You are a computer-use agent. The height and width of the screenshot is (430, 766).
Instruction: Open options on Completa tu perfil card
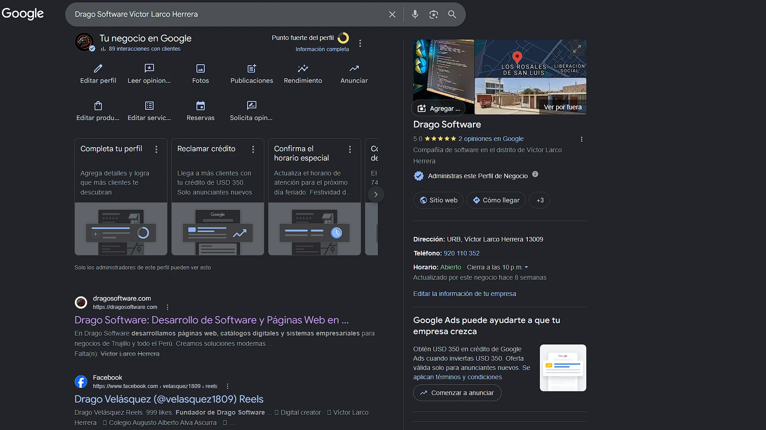tap(156, 149)
